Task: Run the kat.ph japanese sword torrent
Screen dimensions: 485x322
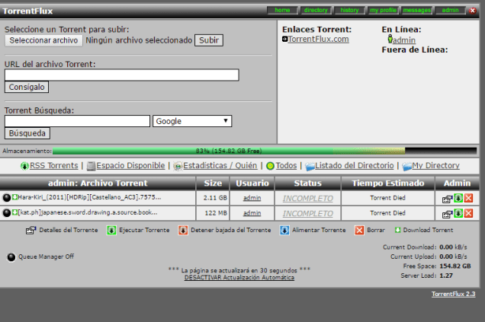Action: pos(458,213)
